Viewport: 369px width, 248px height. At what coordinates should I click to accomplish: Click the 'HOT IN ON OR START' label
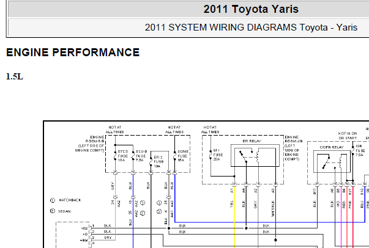[x=348, y=136]
